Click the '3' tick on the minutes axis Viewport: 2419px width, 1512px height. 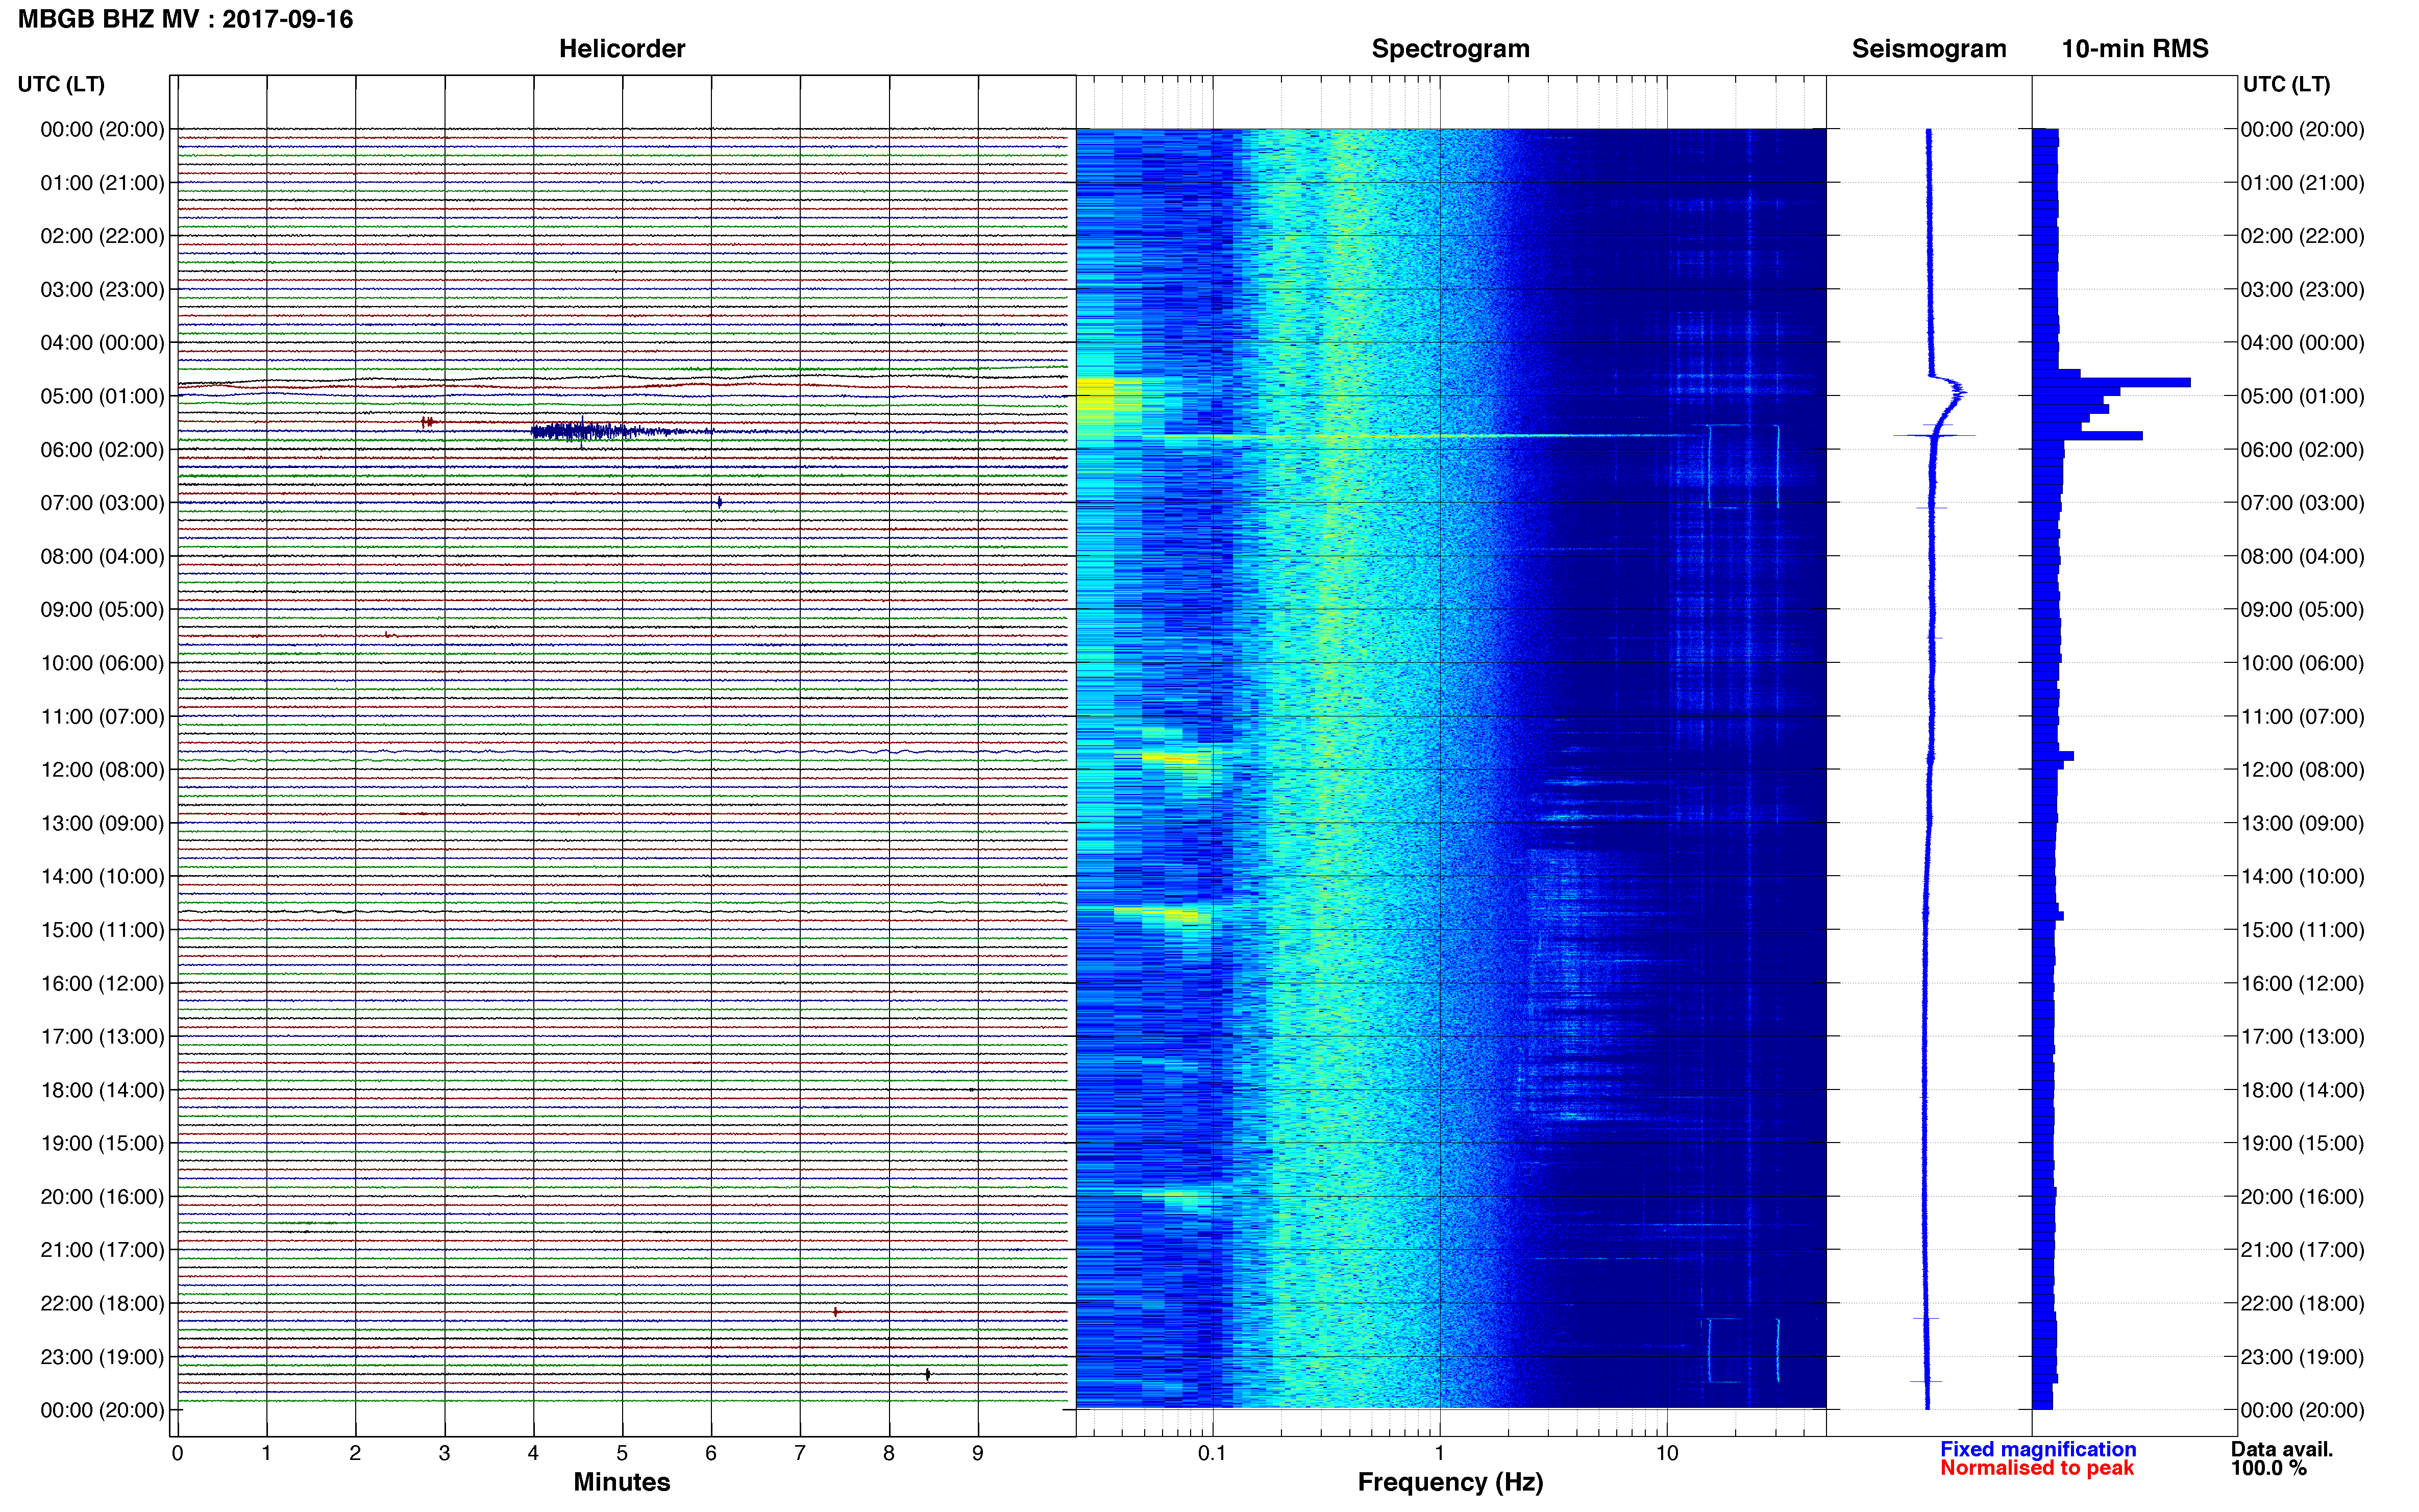444,1453
